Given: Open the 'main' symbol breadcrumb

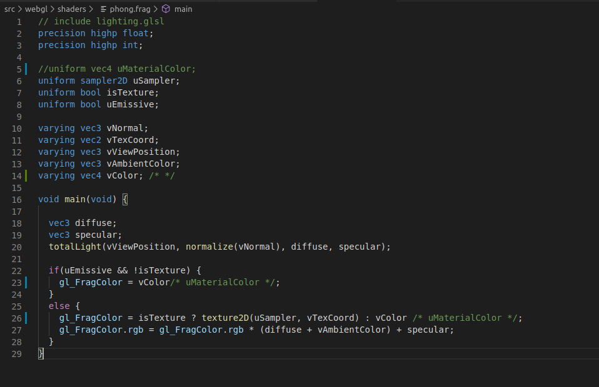Looking at the screenshot, I should [x=183, y=9].
